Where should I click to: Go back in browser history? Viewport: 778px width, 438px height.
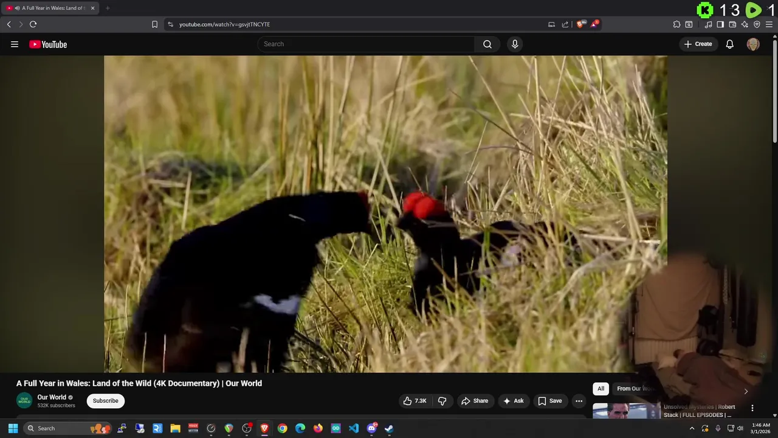pos(9,24)
